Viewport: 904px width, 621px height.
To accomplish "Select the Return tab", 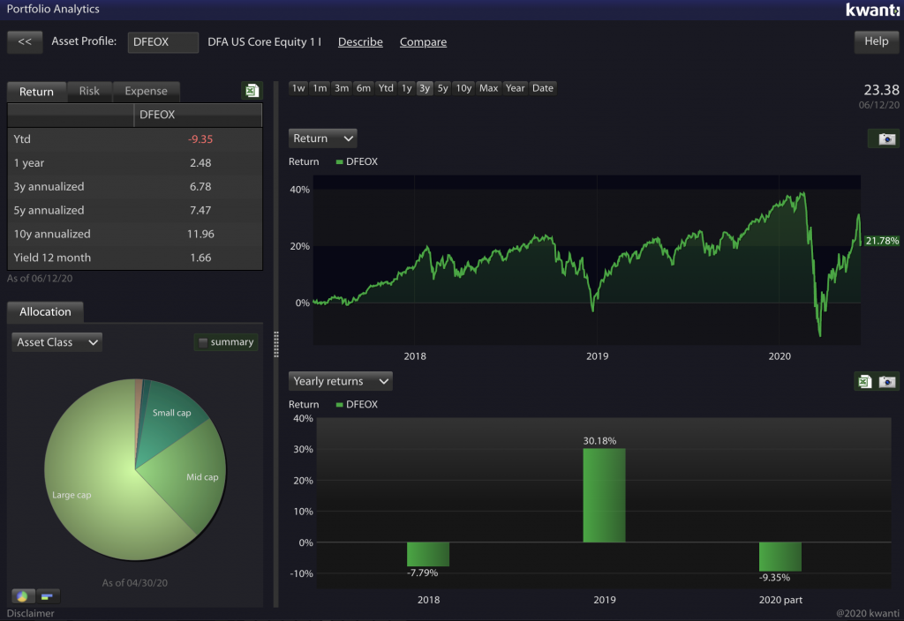I will (x=36, y=92).
